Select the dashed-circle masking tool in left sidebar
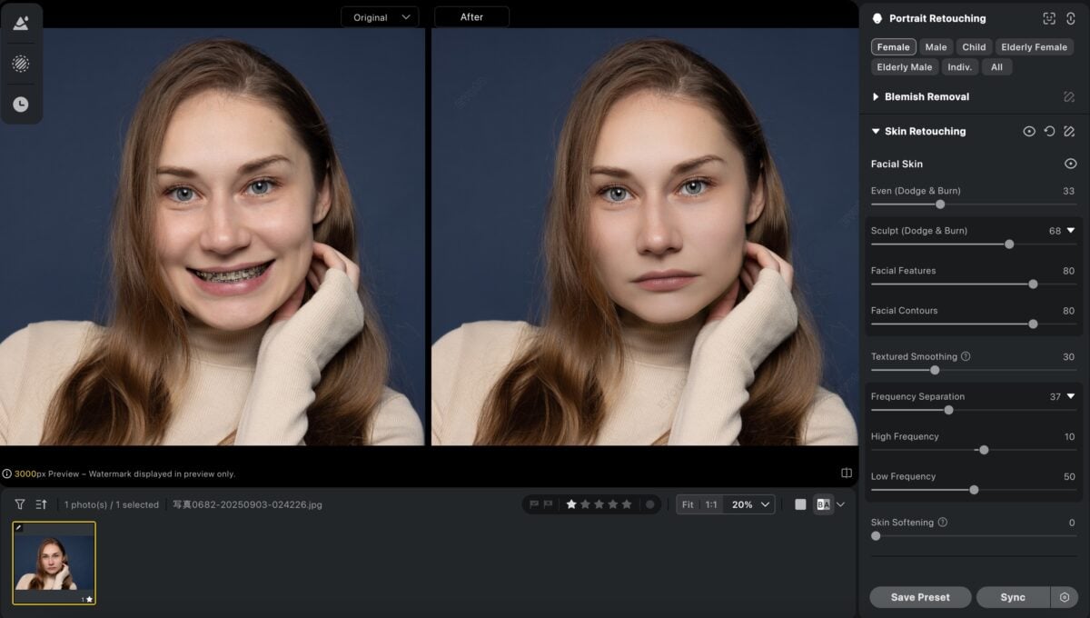Screen dimensions: 1090x618 click(22, 64)
